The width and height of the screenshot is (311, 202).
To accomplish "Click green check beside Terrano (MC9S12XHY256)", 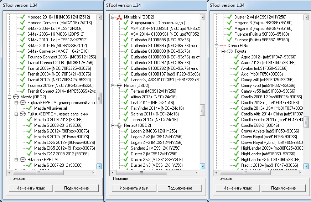I will coord(126,91).
